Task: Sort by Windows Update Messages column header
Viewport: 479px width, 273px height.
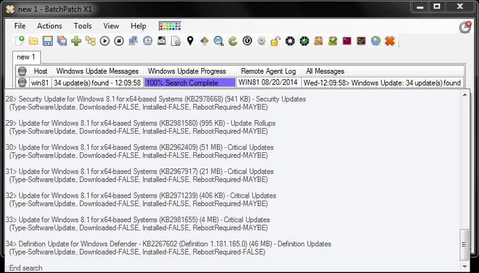Action: pyautogui.click(x=97, y=71)
